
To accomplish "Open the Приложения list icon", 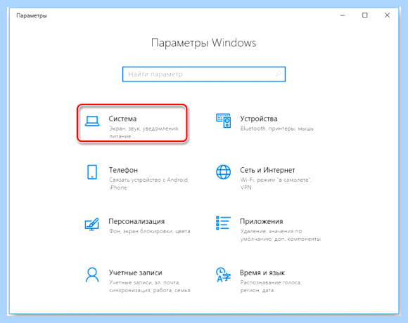I will (223, 223).
